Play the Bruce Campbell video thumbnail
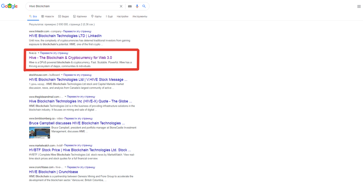Viewport: 363px width, 184px height. (x=40, y=133)
